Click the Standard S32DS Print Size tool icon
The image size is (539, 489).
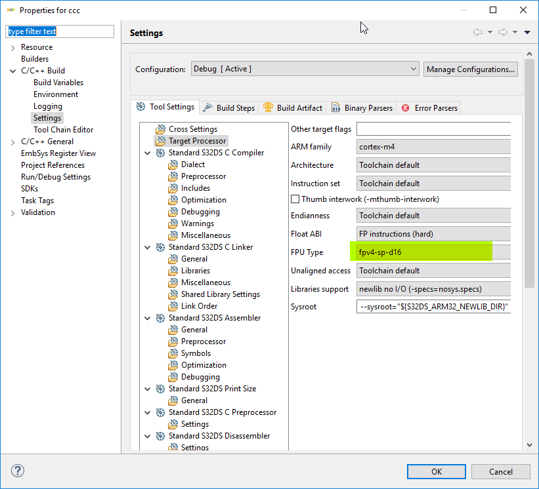(x=161, y=389)
